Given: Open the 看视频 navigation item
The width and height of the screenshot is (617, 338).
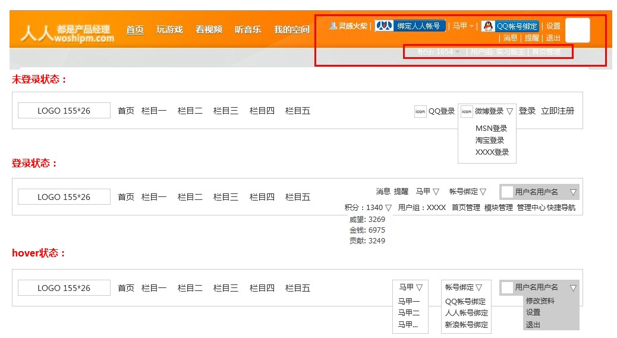Looking at the screenshot, I should (209, 30).
